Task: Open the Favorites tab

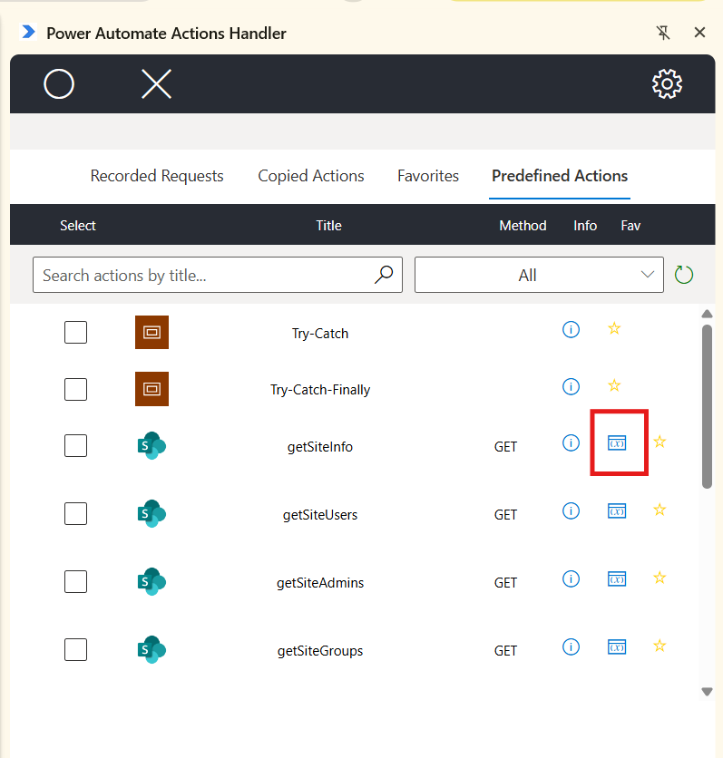Action: tap(428, 176)
